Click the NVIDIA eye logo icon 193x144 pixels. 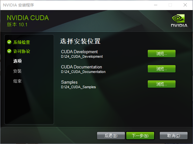(178, 18)
